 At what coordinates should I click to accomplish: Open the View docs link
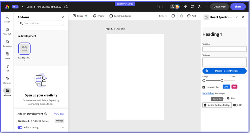point(59,114)
